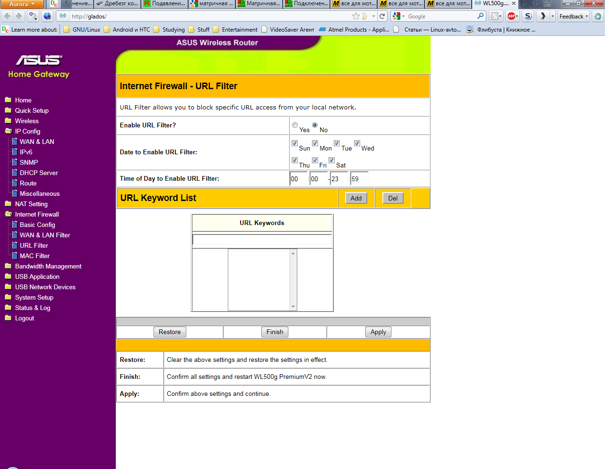Viewport: 605px width, 469px height.
Task: Select No for Enable URL Filter
Action: tap(315, 125)
